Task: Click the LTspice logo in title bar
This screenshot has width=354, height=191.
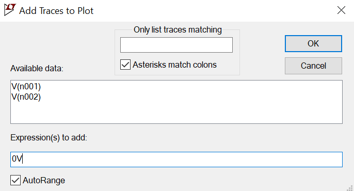Action: tap(10, 10)
